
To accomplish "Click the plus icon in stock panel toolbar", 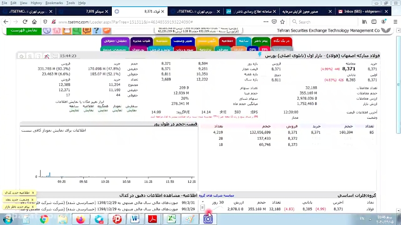I will pos(21,56).
